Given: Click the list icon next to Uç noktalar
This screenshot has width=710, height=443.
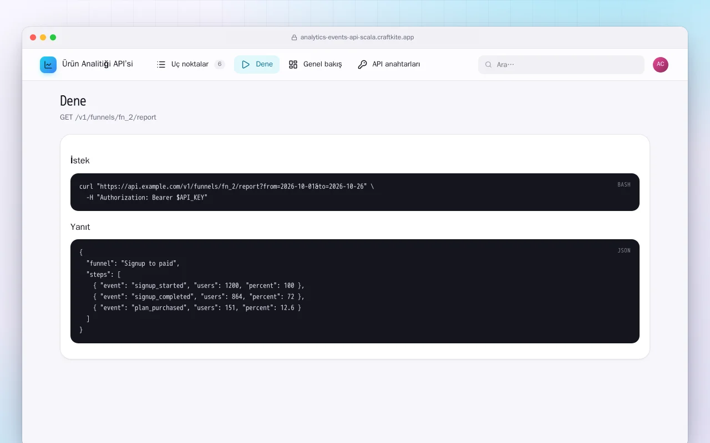Looking at the screenshot, I should point(161,64).
